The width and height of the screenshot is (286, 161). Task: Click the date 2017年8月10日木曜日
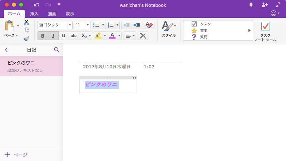(107, 67)
